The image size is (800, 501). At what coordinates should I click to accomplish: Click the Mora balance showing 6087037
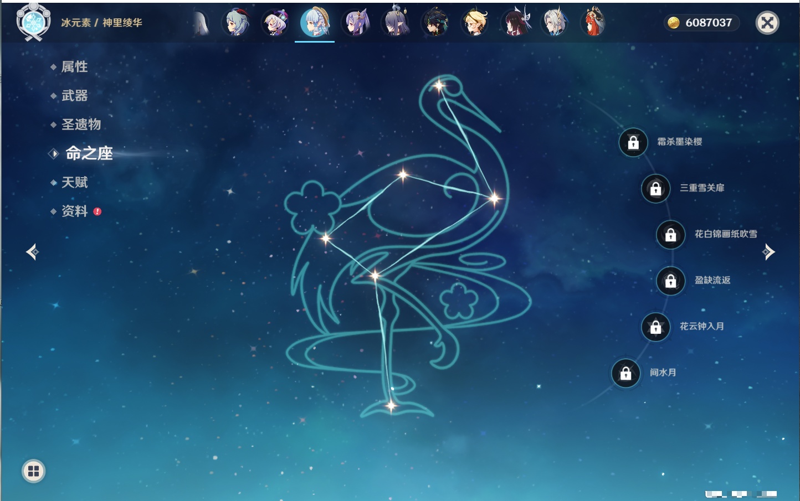pyautogui.click(x=701, y=23)
